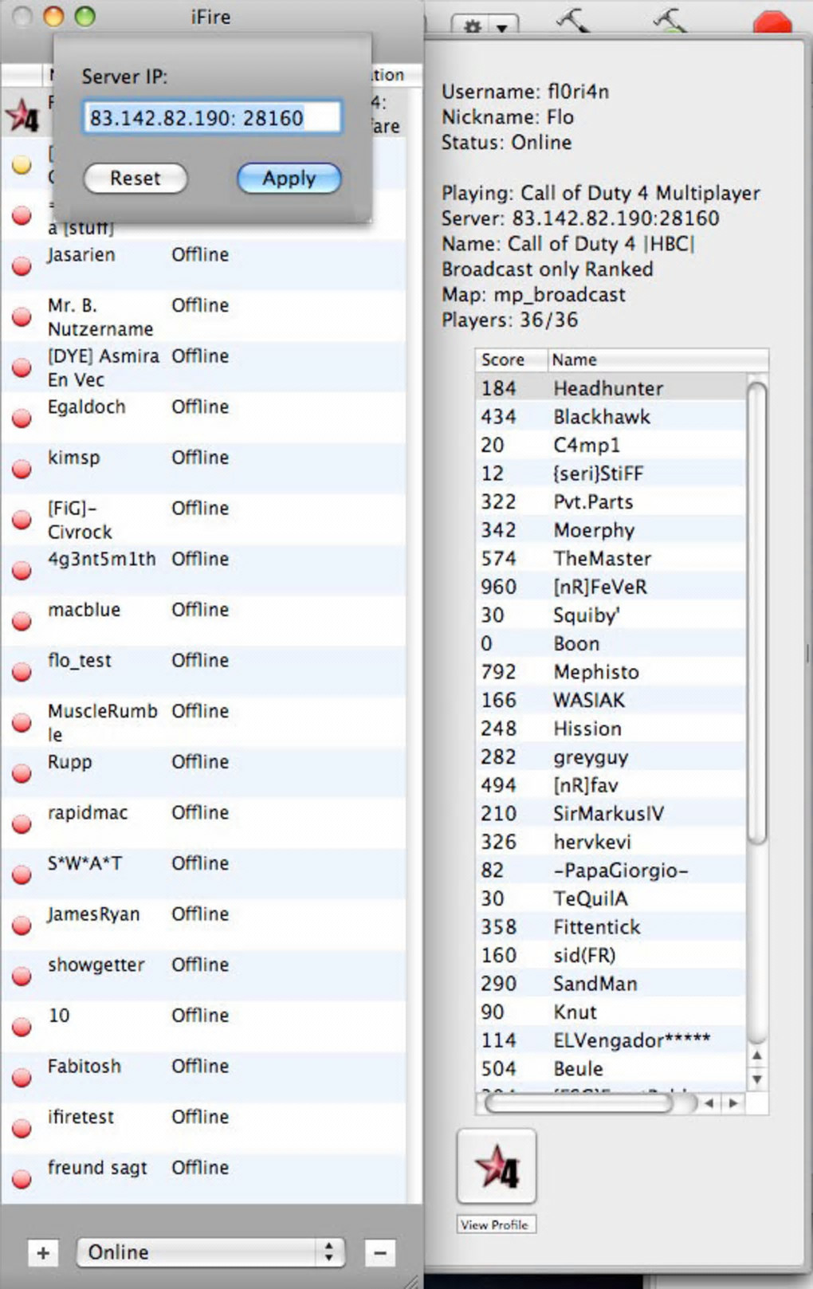Click the Apply button in Server IP dialog
The image size is (813, 1289).
point(289,178)
